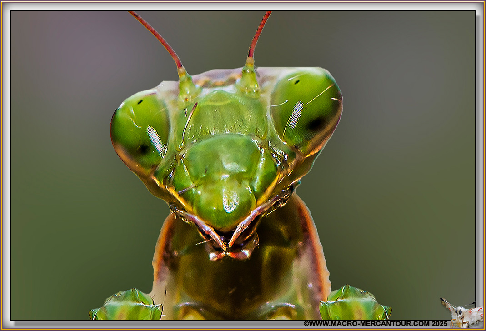Screen dimensions: 486x331
Task: Click the dark pseudopupil spot in right eye
Action: [x=315, y=124]
